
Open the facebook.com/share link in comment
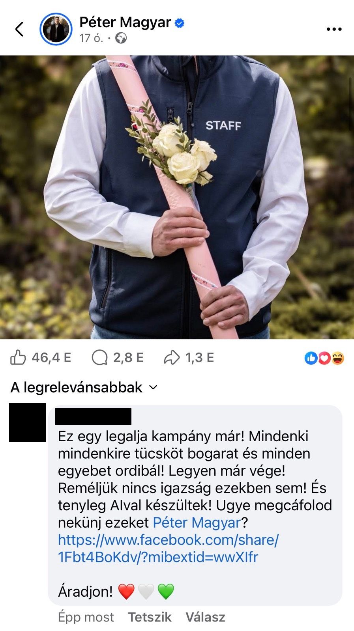pos(169,548)
